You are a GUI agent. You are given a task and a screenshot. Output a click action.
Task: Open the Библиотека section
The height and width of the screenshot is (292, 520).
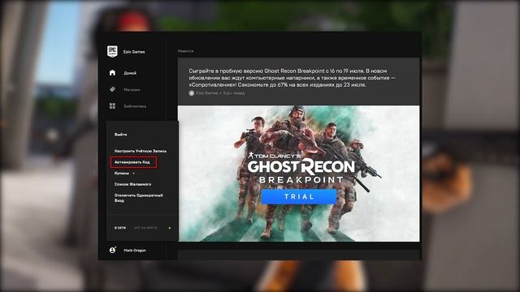(135, 106)
